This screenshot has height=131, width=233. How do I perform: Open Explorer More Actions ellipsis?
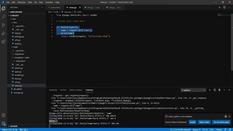(x=42, y=7)
